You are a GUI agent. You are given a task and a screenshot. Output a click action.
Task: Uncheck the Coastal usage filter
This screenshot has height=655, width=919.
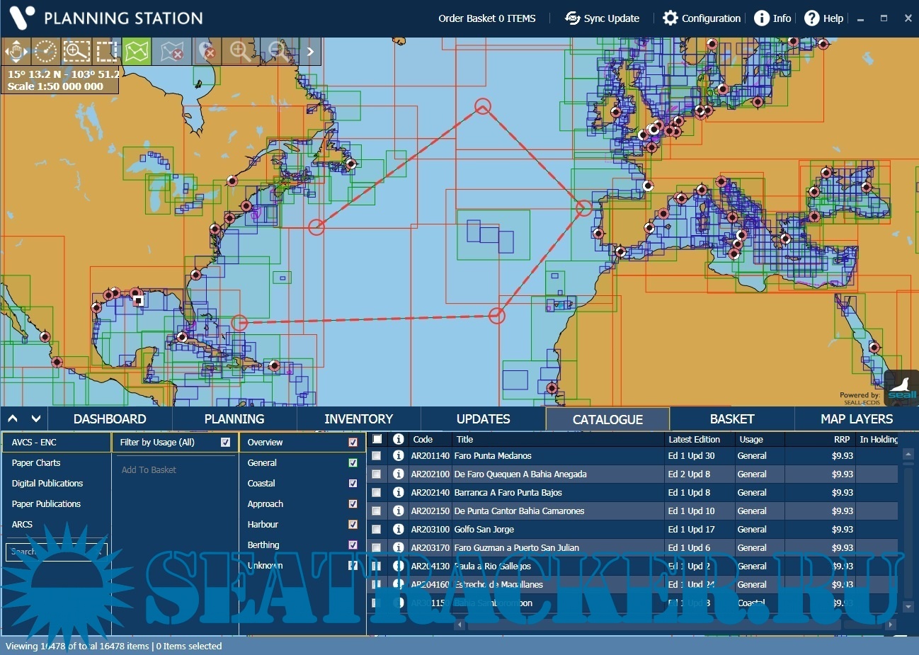click(353, 484)
